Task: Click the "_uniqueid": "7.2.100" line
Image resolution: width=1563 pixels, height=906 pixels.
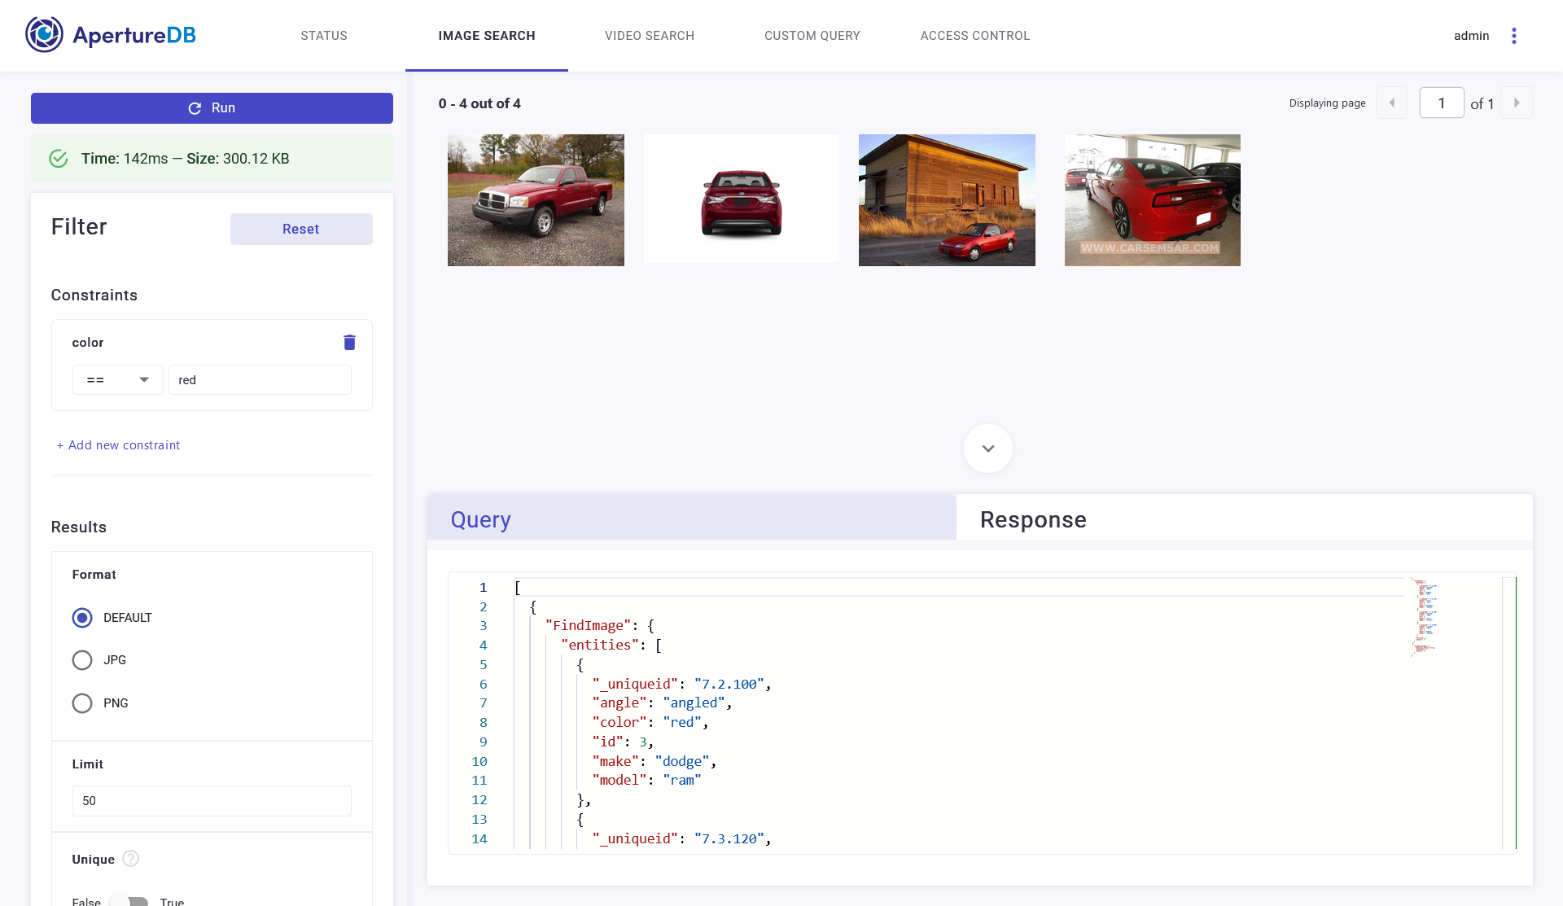Action: [x=682, y=684]
